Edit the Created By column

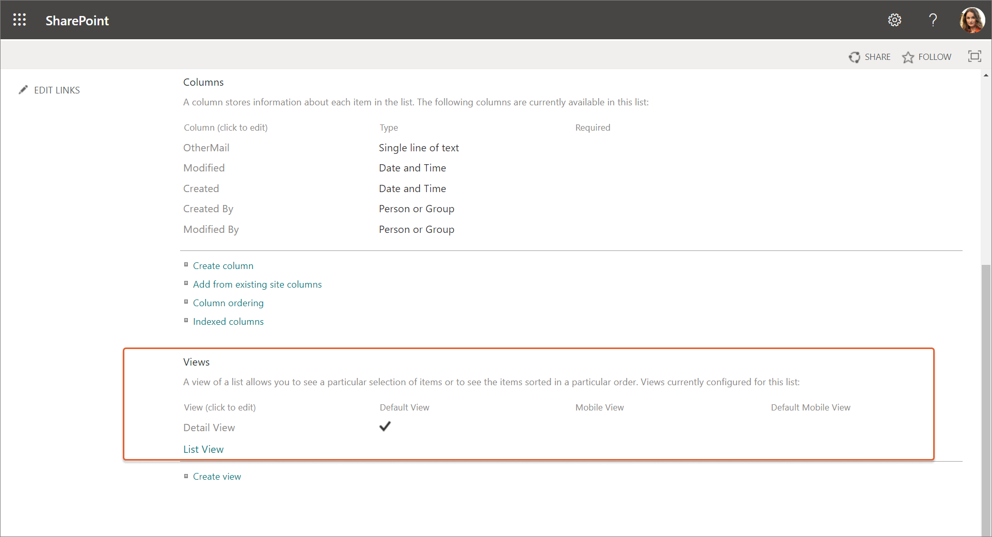click(208, 209)
